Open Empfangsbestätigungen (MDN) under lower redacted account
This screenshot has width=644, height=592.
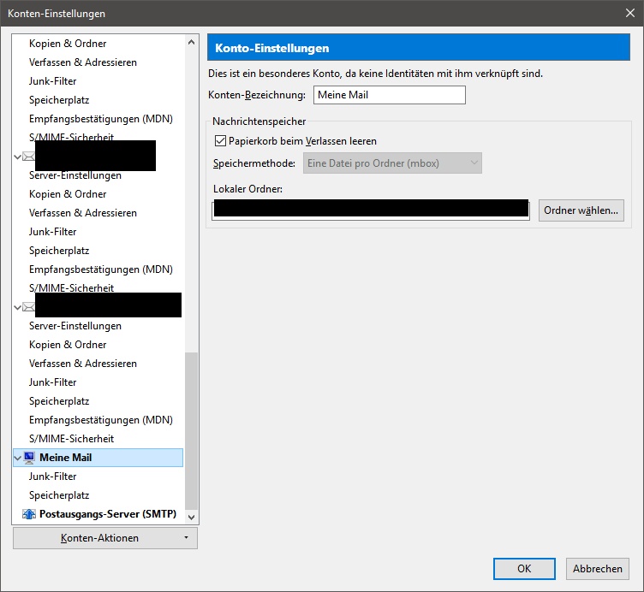click(101, 420)
